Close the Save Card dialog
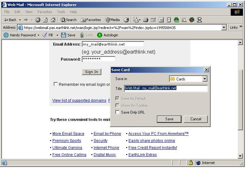This screenshot has height=172, width=248. pos(206,70)
